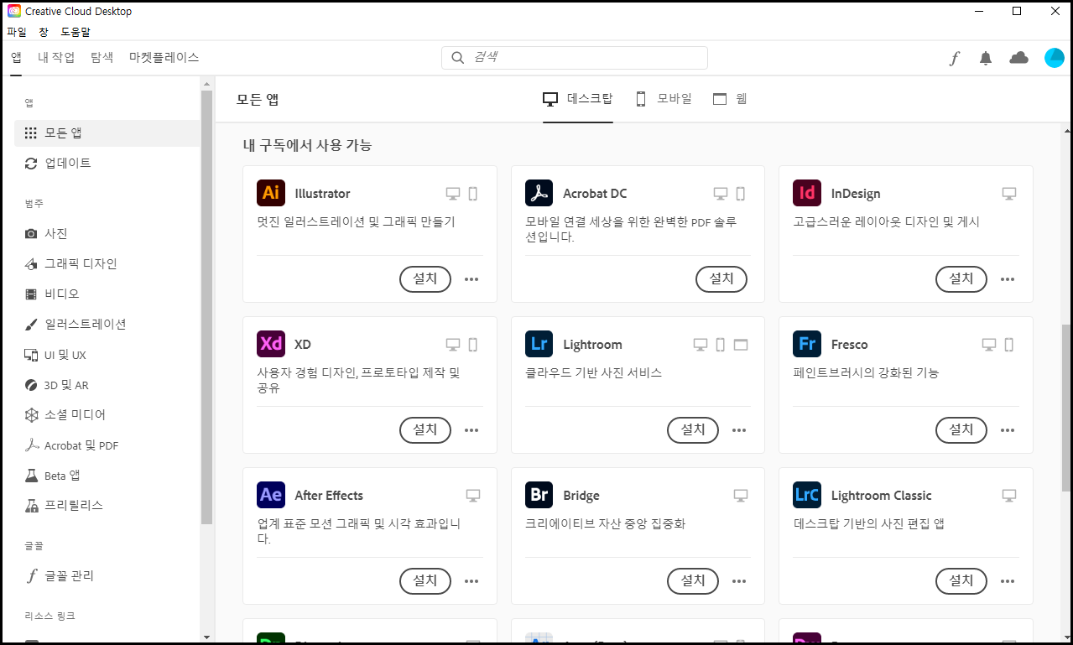This screenshot has width=1073, height=645.
Task: Click the sidebar scrollbar thumb
Action: click(x=206, y=307)
